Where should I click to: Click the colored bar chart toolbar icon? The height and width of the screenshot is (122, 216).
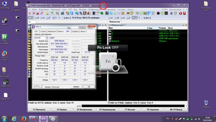[89, 13]
